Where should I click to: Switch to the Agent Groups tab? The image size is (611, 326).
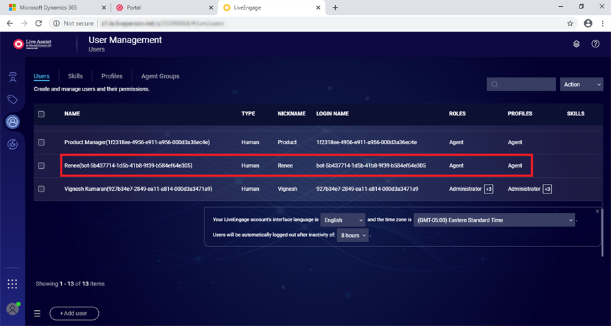(160, 76)
